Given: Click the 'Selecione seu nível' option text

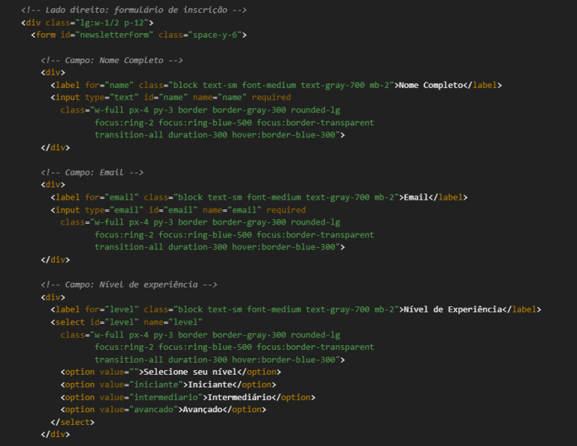Looking at the screenshot, I should point(190,372).
